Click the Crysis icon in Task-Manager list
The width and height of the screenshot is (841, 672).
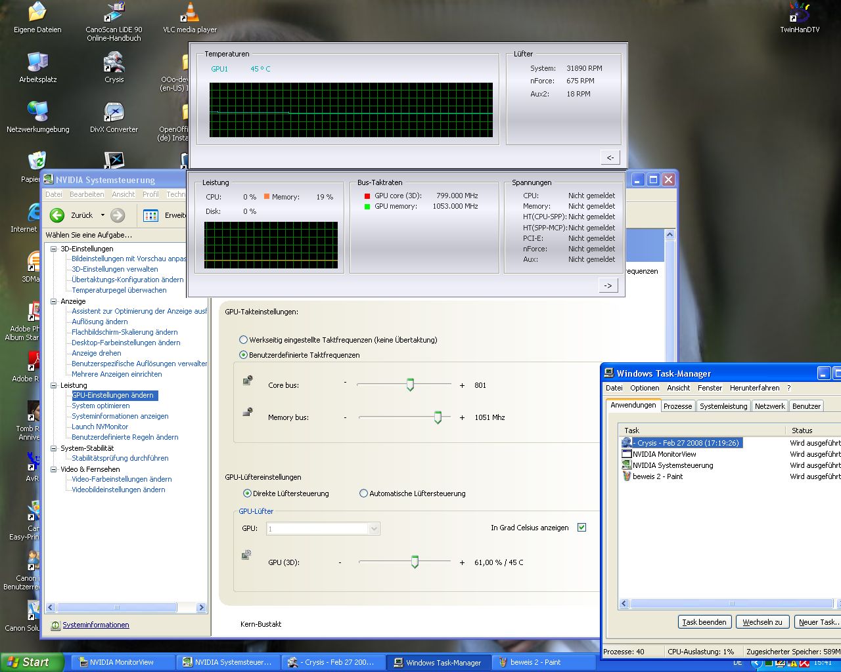tap(627, 443)
